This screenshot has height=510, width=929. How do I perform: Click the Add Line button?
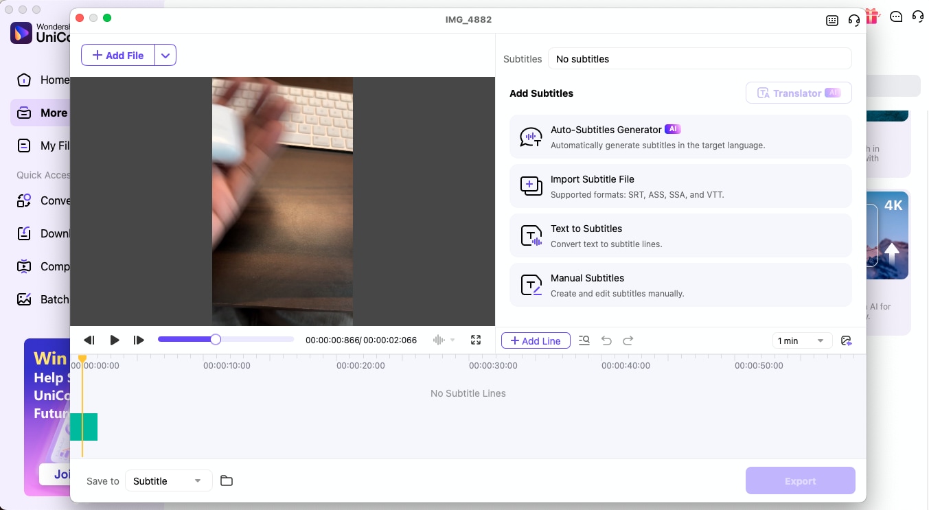tap(536, 340)
